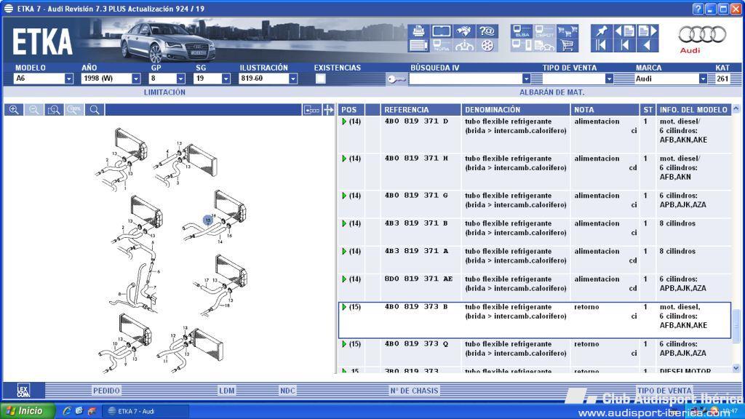Click the key icon next to Búsqueda IV
This screenshot has width=745, height=419.
click(x=397, y=79)
